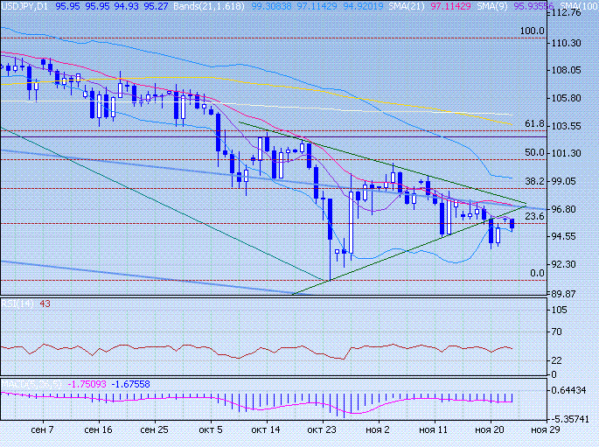Viewport: 599px width, 447px height.
Task: Click the 112.76 price on the axis
Action: pos(575,14)
